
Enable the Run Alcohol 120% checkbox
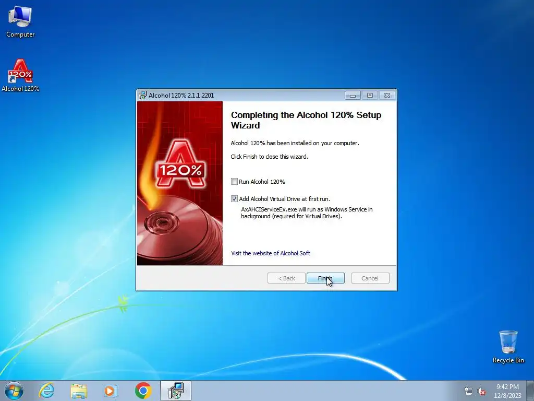tap(234, 181)
